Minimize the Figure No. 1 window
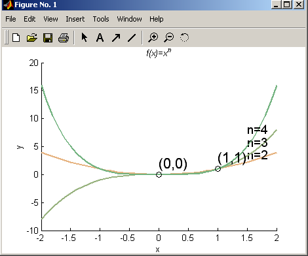Screen dimensions: 308x256 tap(276, 5)
